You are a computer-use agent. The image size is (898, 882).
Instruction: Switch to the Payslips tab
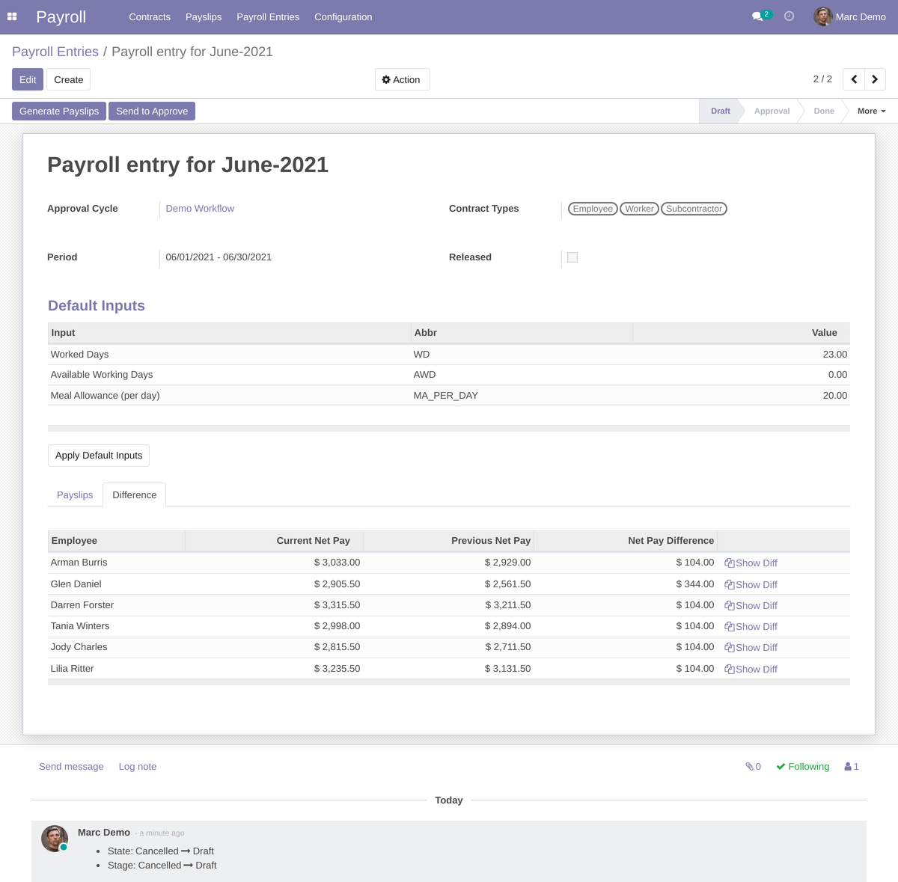click(x=75, y=494)
